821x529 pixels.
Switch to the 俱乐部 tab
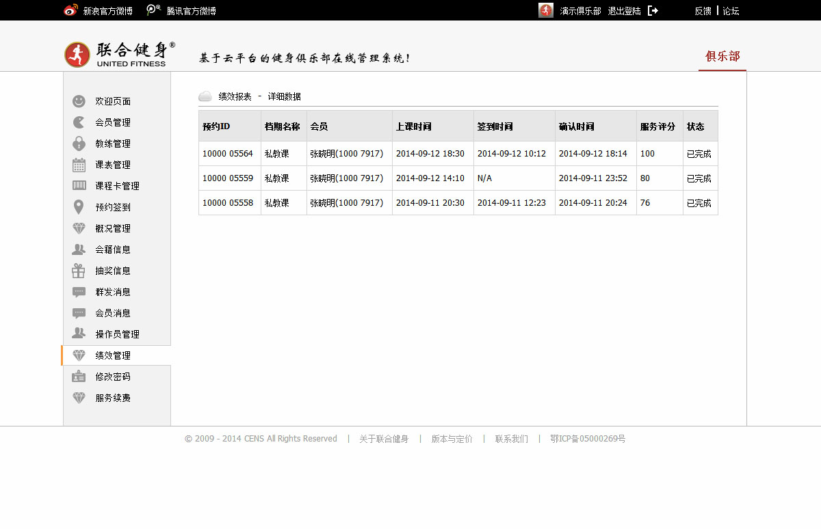pyautogui.click(x=722, y=56)
